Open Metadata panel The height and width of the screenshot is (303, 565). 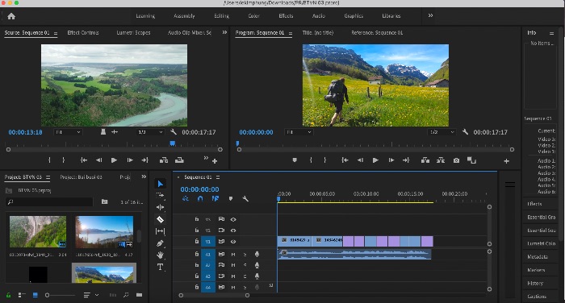538,256
